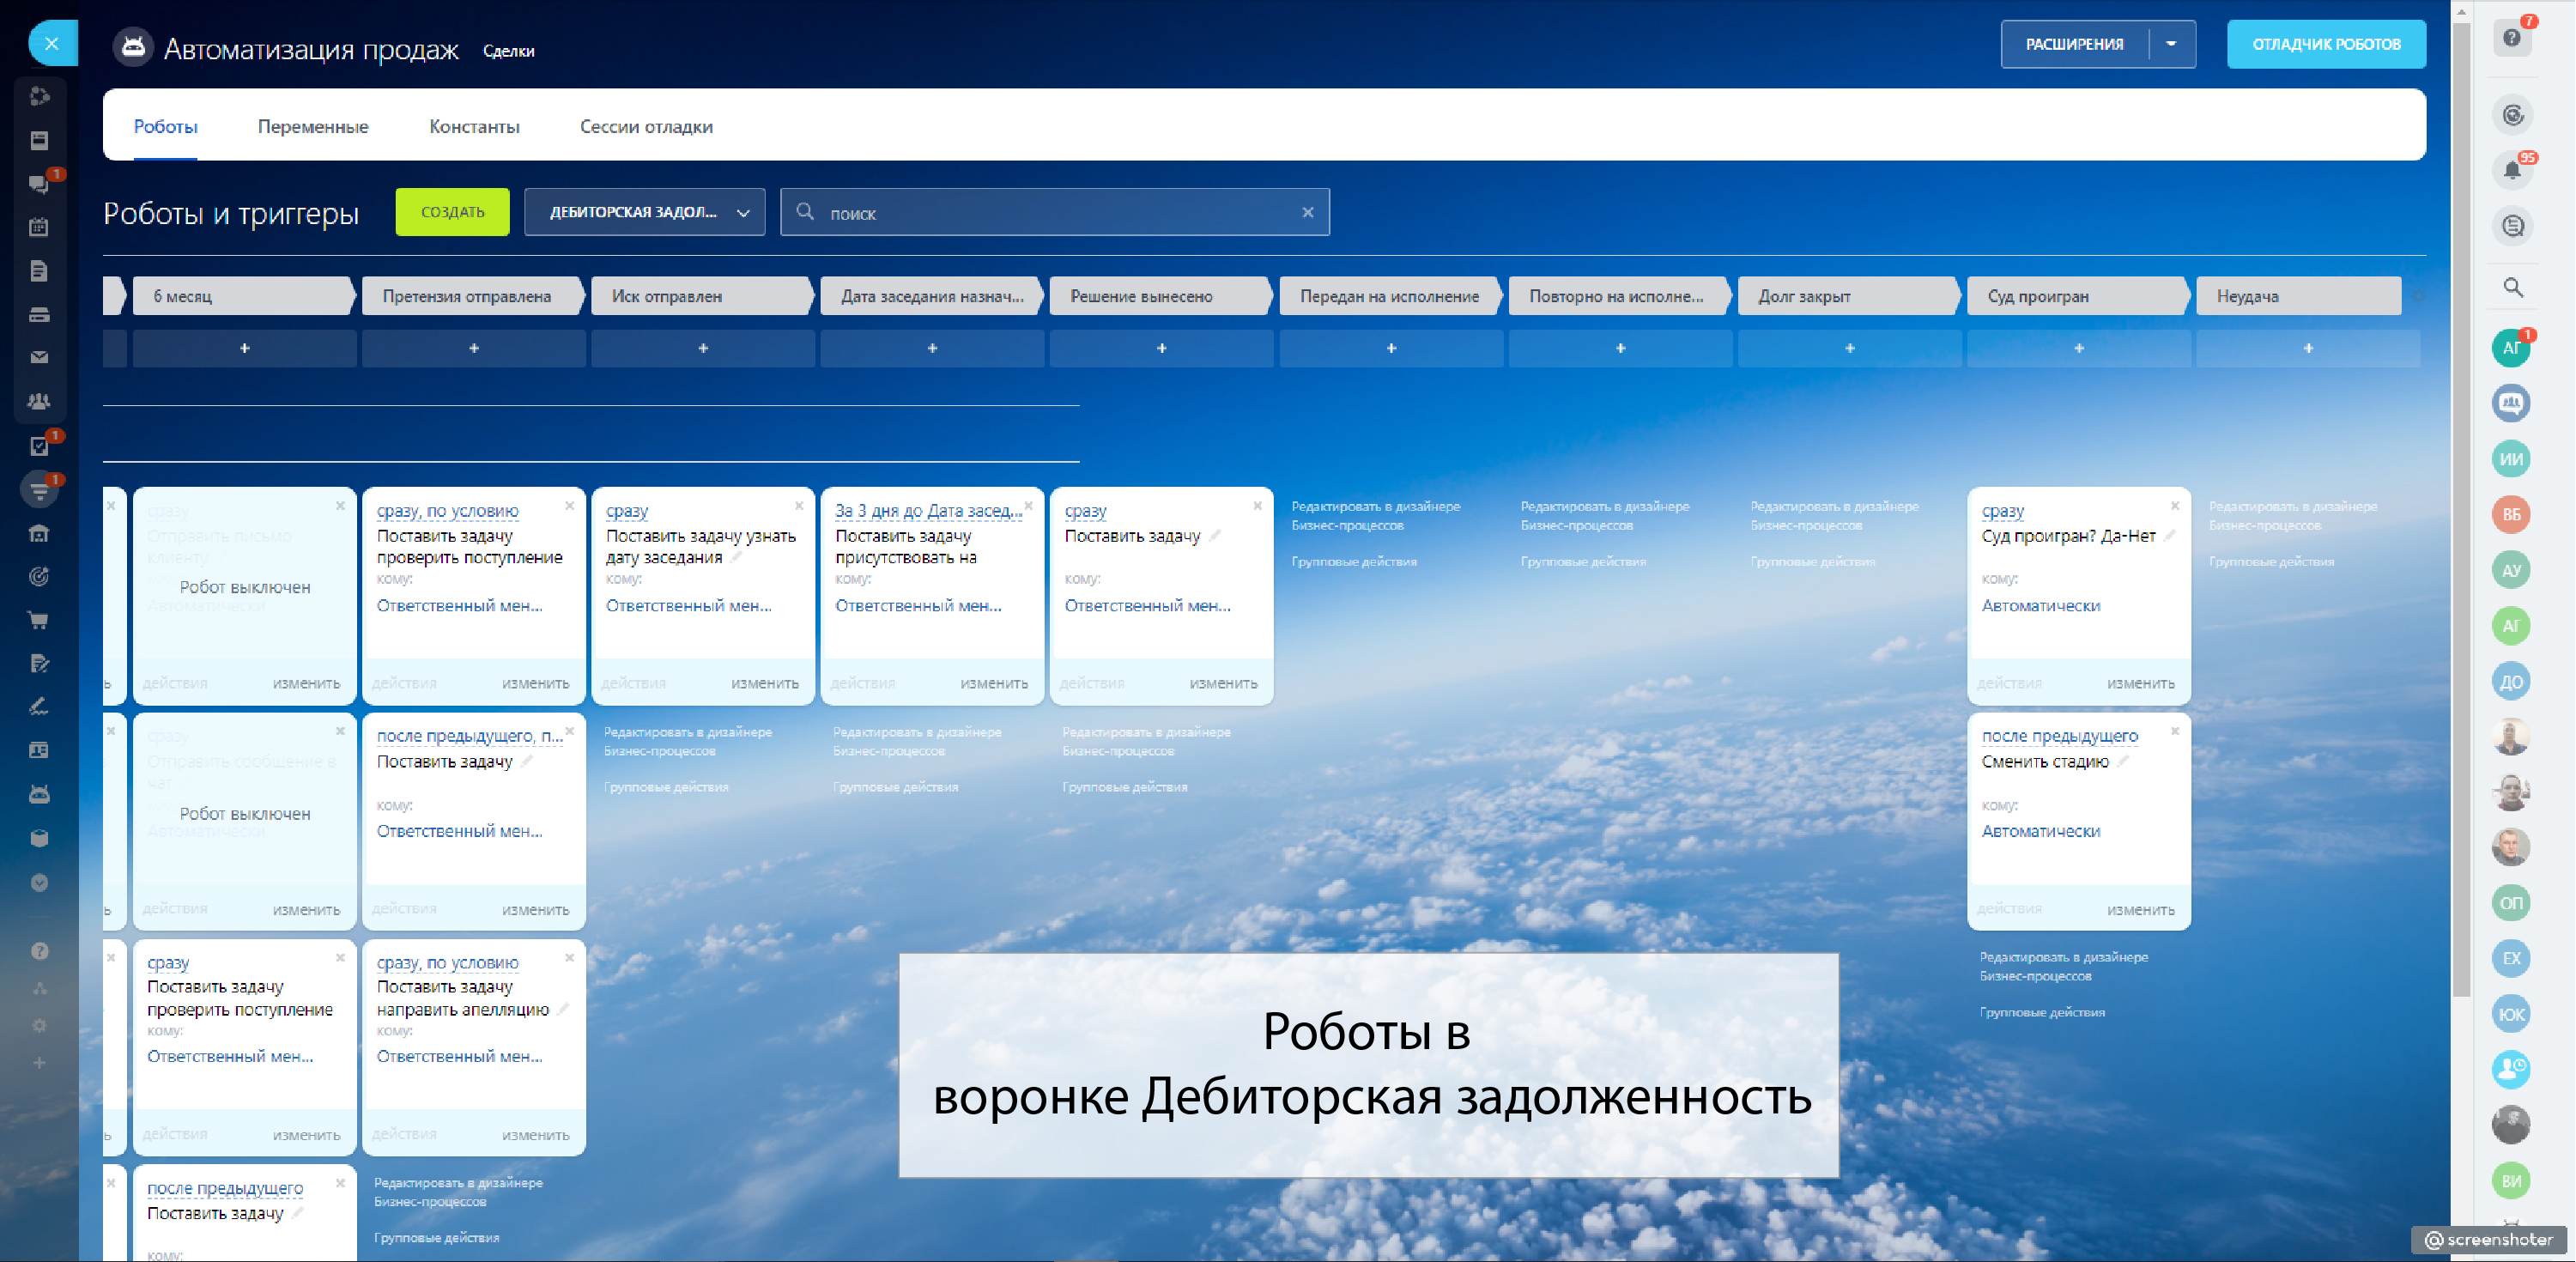This screenshot has width=2576, height=1262.
Task: Open the tasks checkbox icon in sidebar
Action: pos(39,446)
